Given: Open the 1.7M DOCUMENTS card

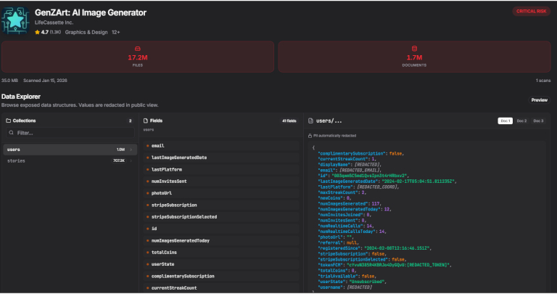Looking at the screenshot, I should click(x=414, y=57).
